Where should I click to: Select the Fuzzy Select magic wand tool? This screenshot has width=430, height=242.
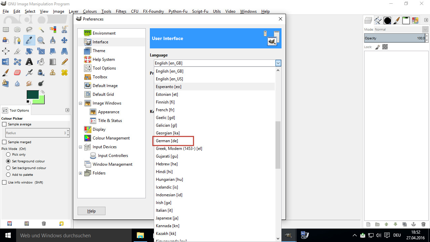click(41, 30)
